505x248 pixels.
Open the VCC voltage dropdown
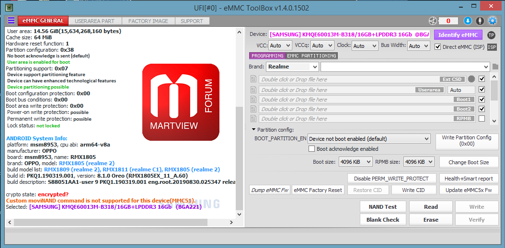tap(280, 45)
